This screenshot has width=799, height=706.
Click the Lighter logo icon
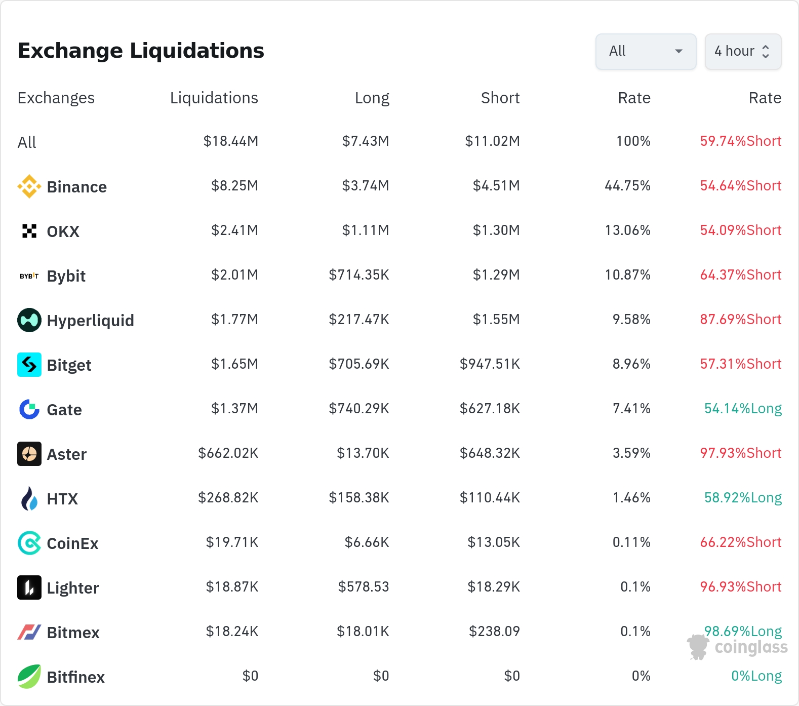tap(29, 587)
